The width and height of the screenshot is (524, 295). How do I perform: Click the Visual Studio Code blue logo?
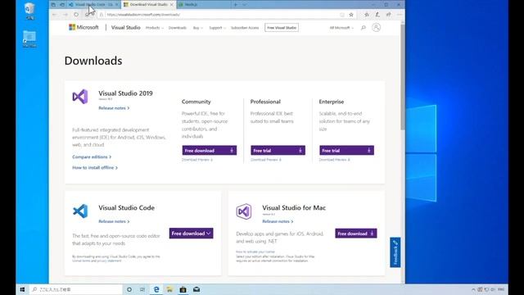tap(80, 211)
